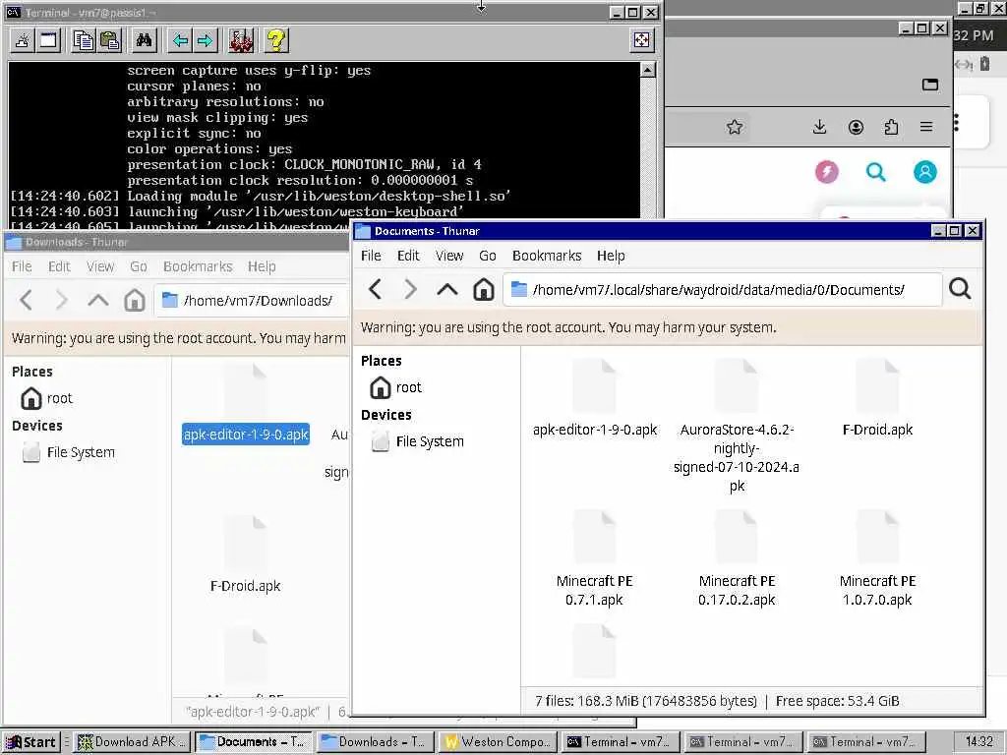Screen dimensions: 1007x755
Task: Switch to Weston Compositor taskbar button
Action: pos(499,741)
